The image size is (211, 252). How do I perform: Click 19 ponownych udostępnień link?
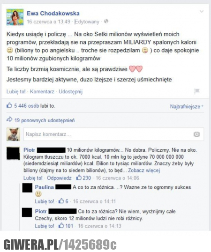click(45, 120)
